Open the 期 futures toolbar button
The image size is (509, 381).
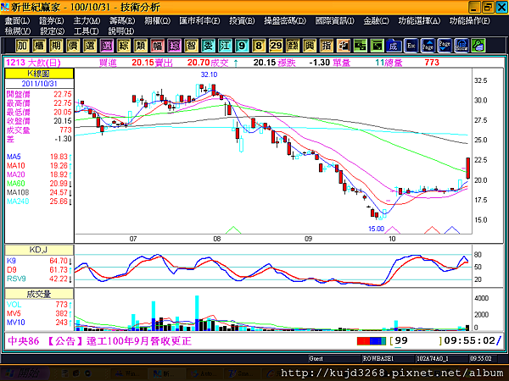[56, 46]
